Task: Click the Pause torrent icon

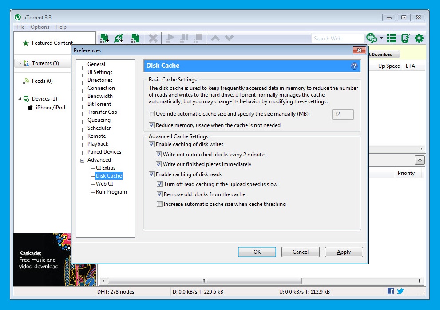Action: [x=184, y=38]
